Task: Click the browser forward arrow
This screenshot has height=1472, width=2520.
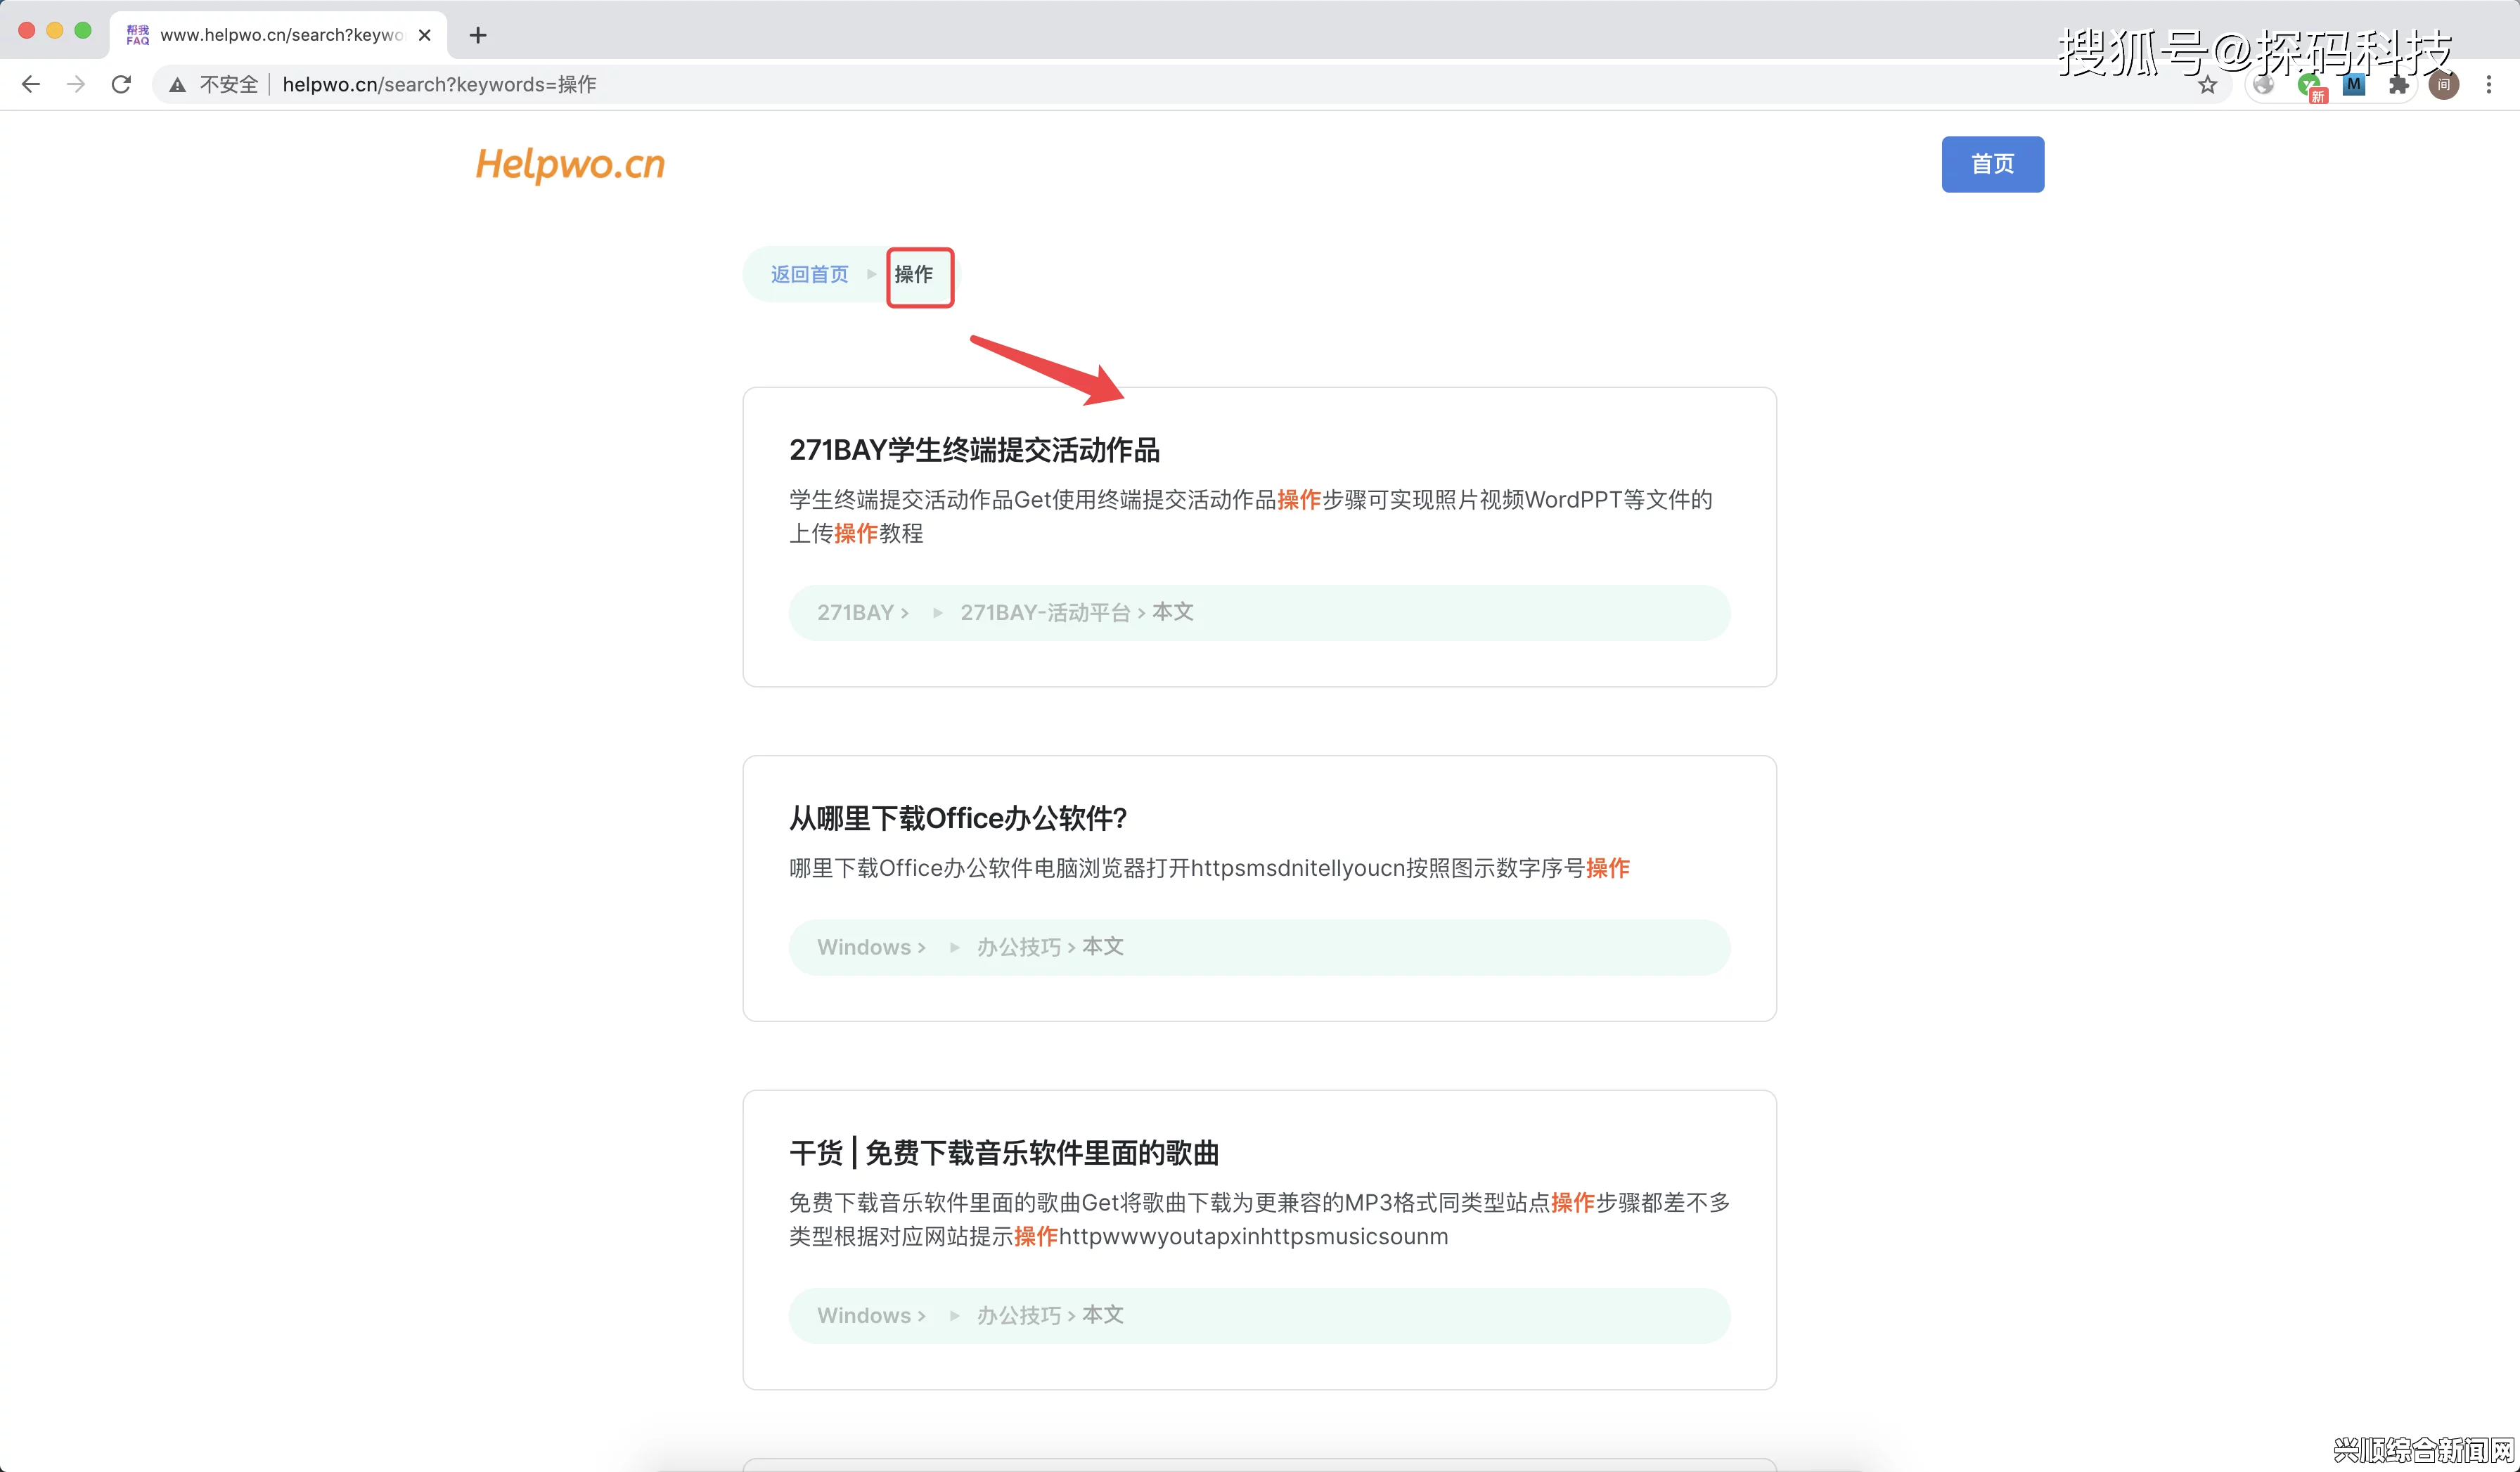Action: (x=76, y=84)
